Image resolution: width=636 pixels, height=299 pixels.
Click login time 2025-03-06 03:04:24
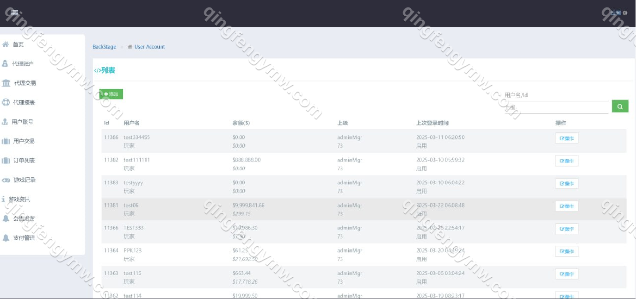(x=440, y=274)
